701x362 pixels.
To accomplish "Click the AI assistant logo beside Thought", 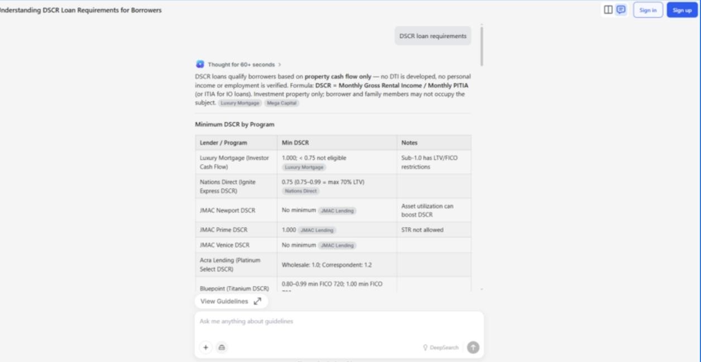I will [200, 64].
